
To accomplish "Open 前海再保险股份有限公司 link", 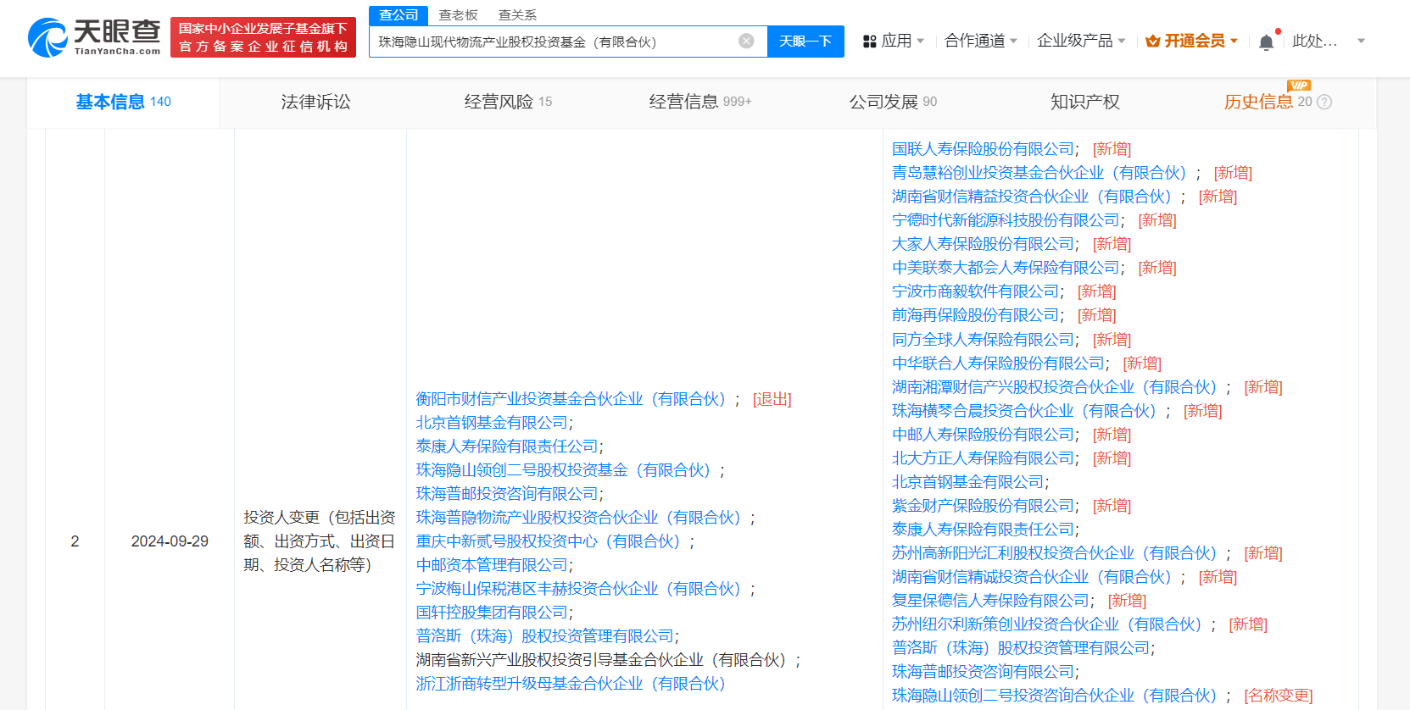I will click(975, 315).
